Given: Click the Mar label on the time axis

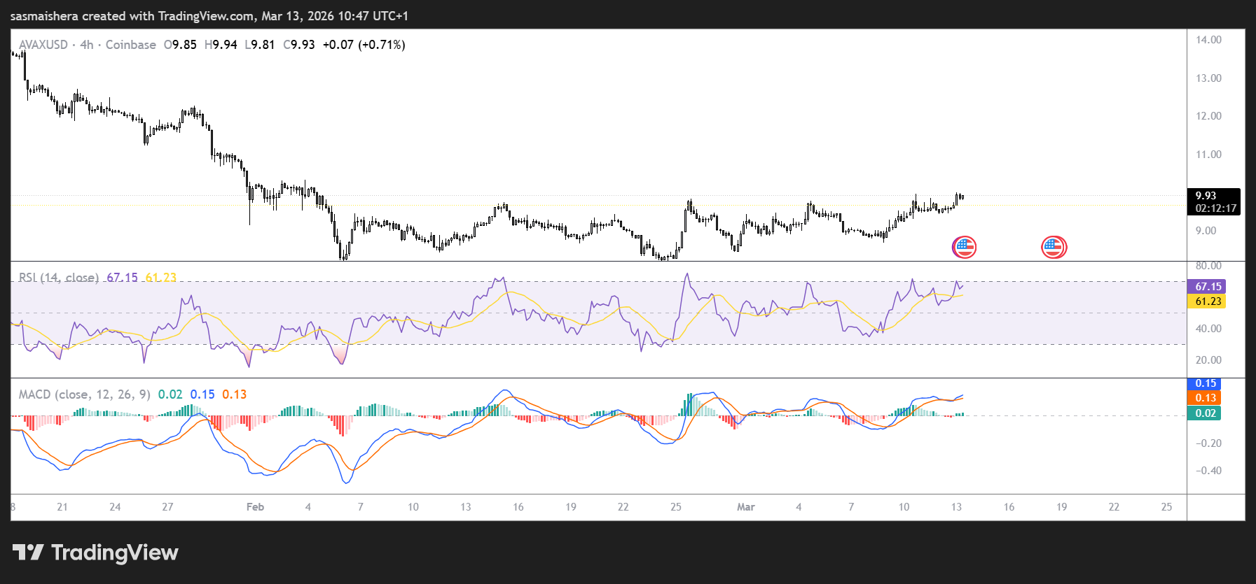Looking at the screenshot, I should coord(745,507).
